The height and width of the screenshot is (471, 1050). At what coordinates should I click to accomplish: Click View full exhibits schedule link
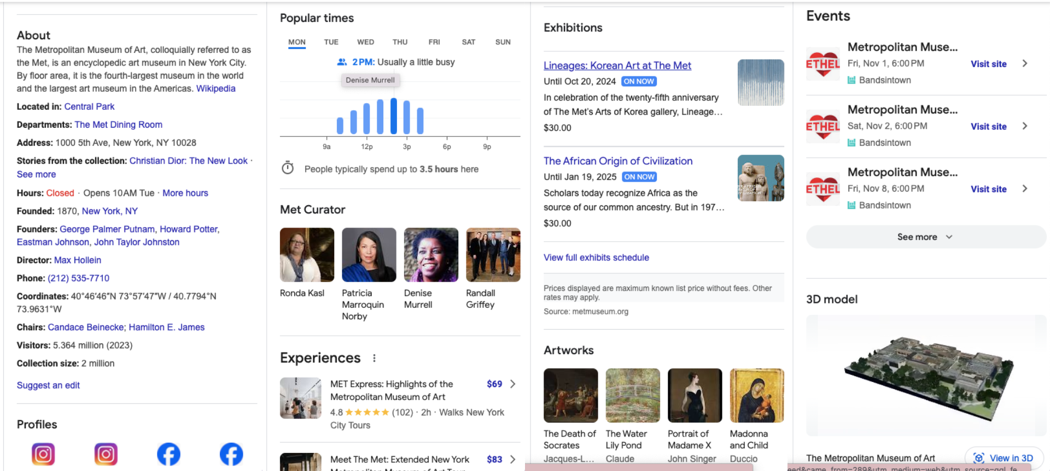pyautogui.click(x=596, y=258)
